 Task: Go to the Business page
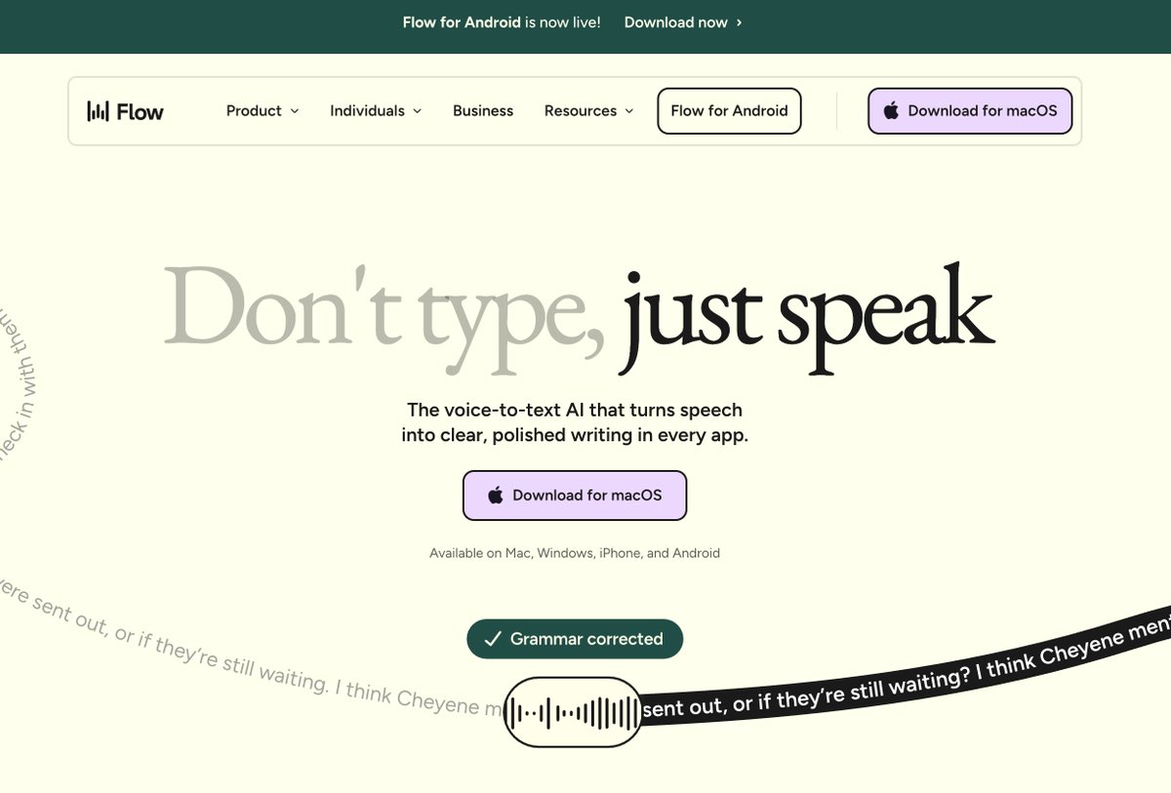pos(483,111)
